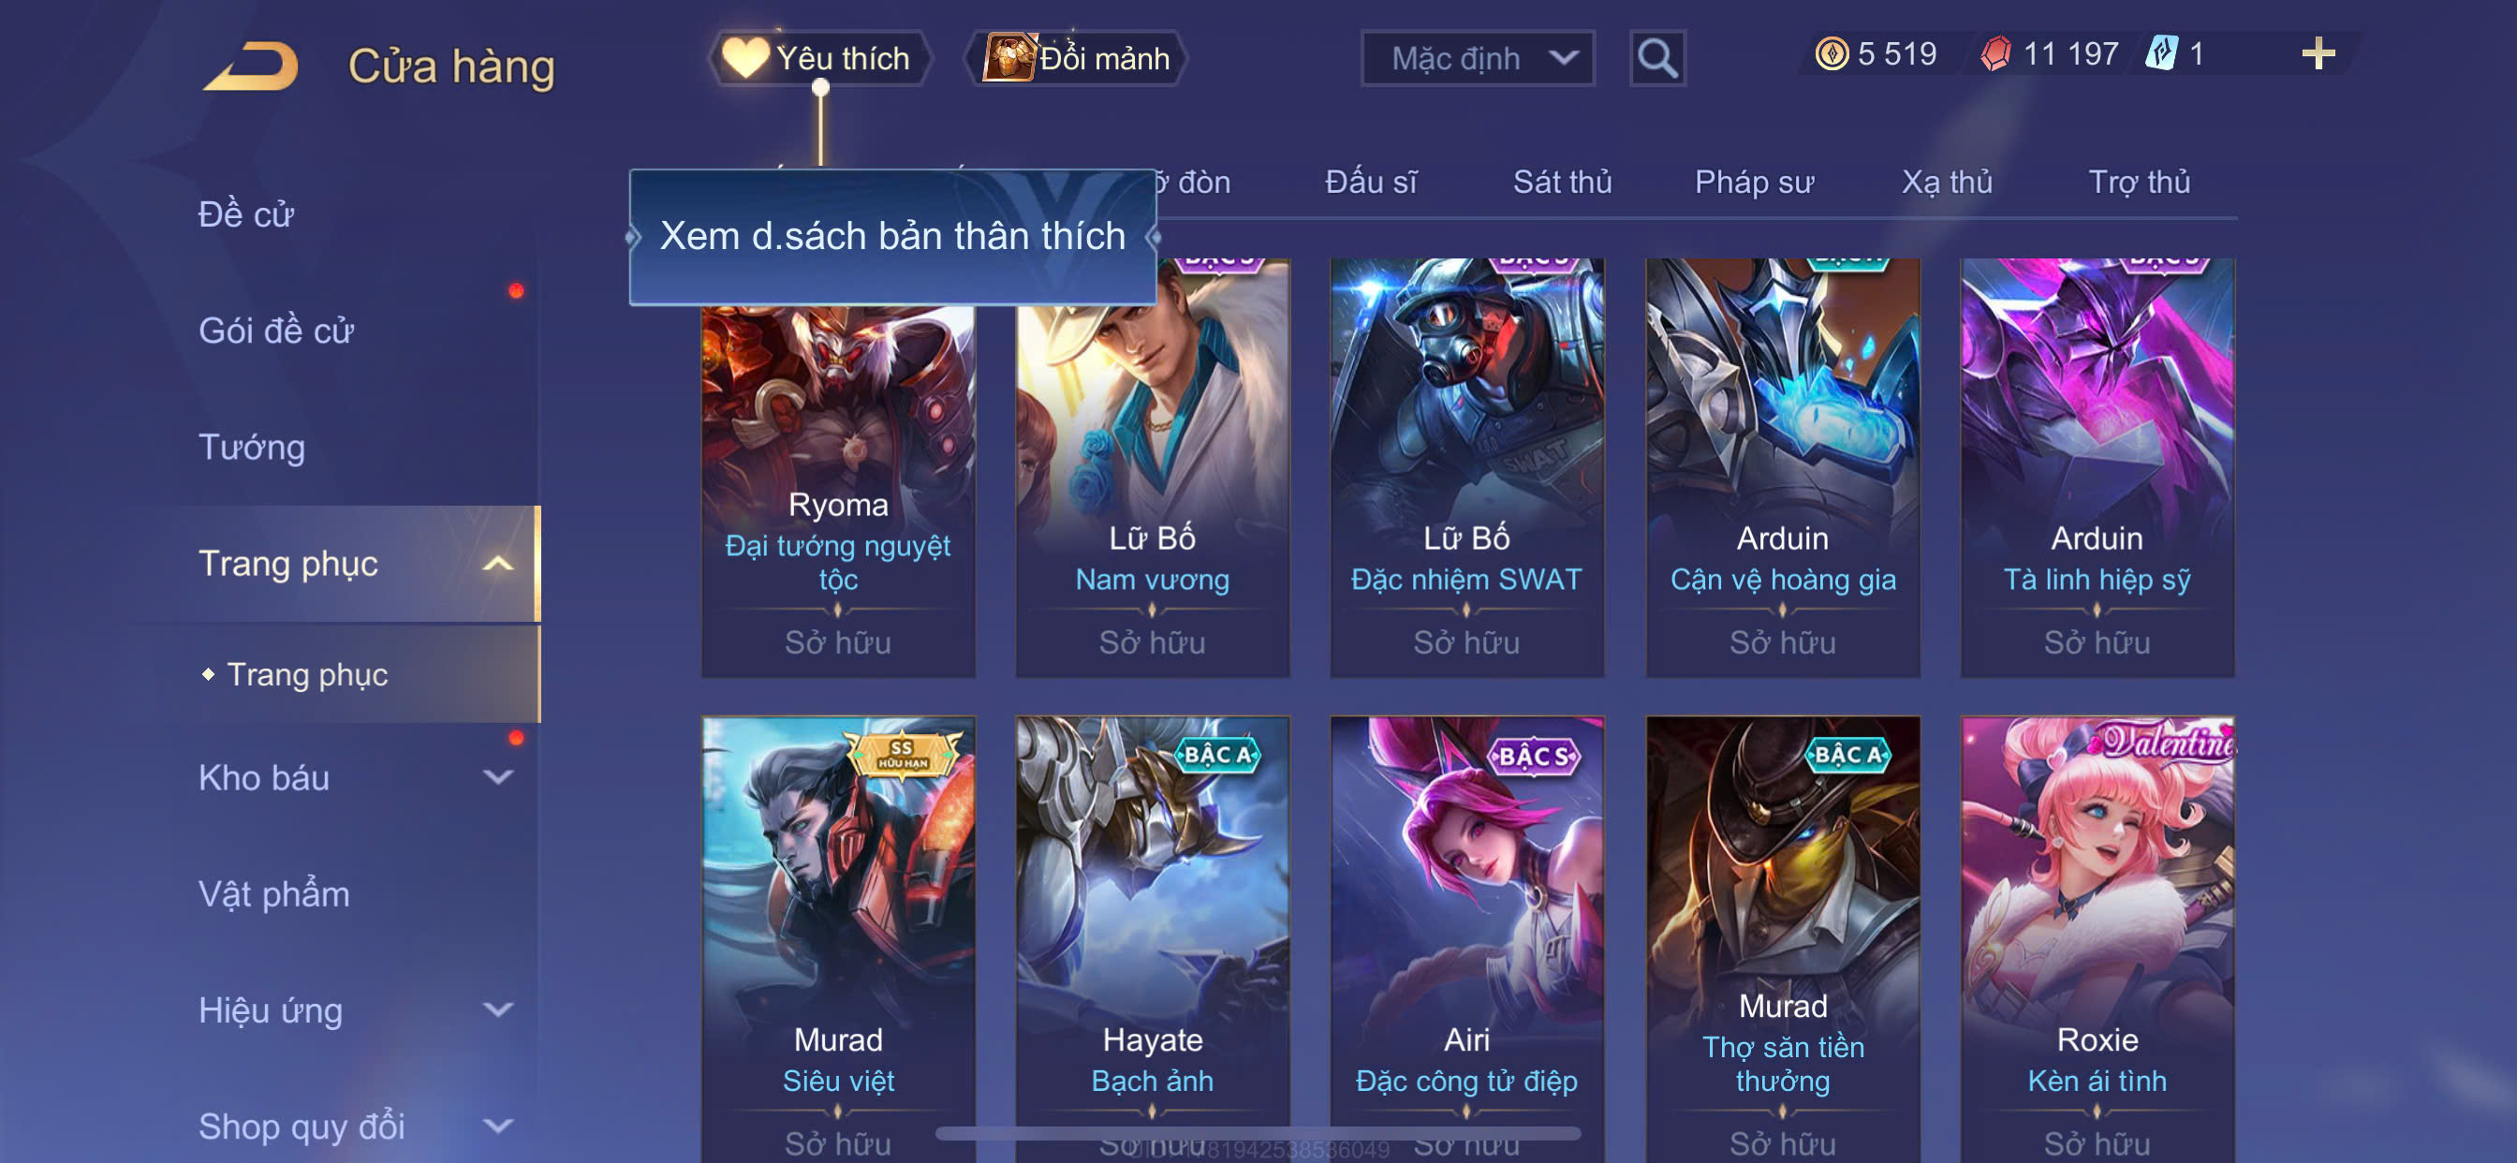The width and height of the screenshot is (2517, 1163).
Task: Click the heart icon for Yêu thích
Action: [744, 58]
